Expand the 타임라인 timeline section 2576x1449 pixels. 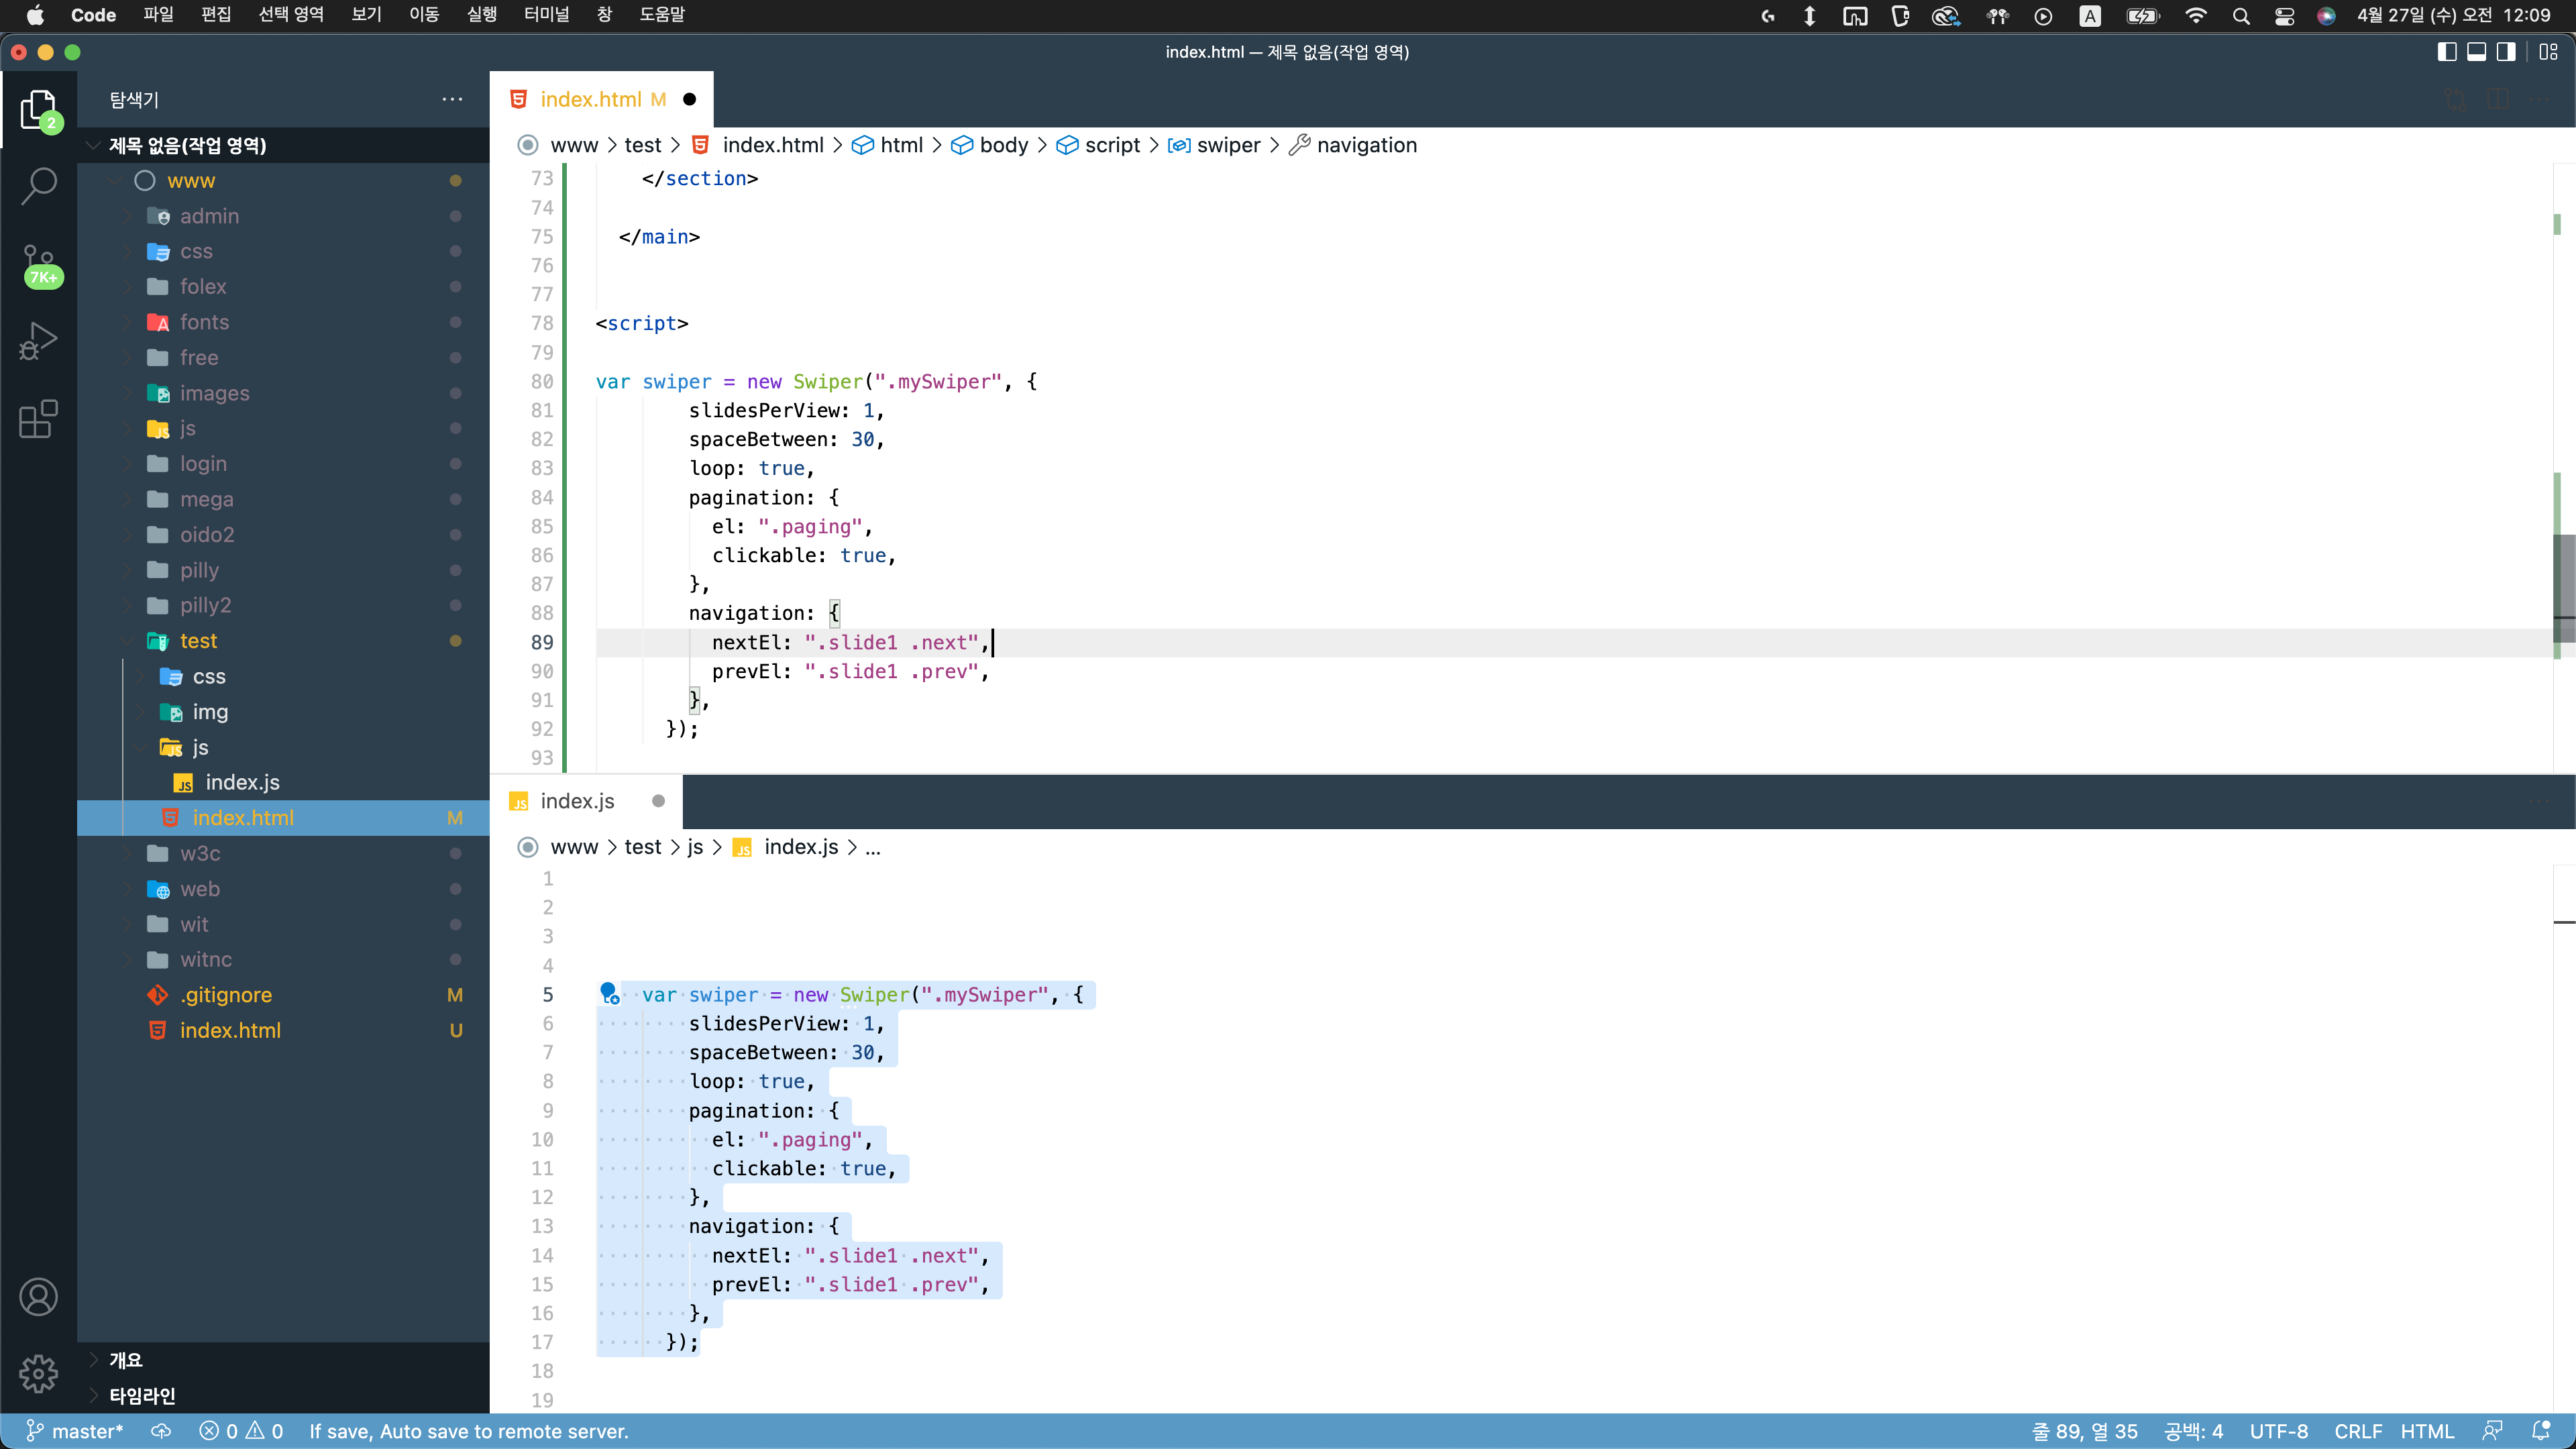[x=283, y=1395]
